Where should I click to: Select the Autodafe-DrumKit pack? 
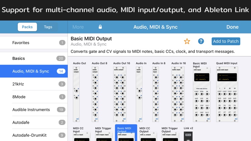tap(34, 135)
